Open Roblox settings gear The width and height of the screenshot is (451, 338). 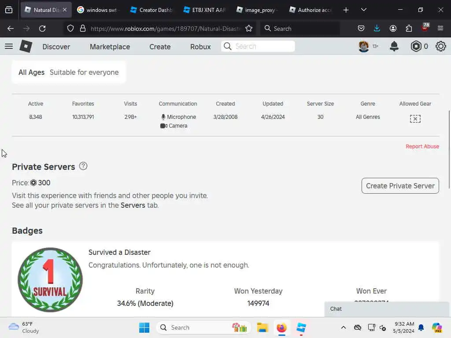pyautogui.click(x=440, y=46)
